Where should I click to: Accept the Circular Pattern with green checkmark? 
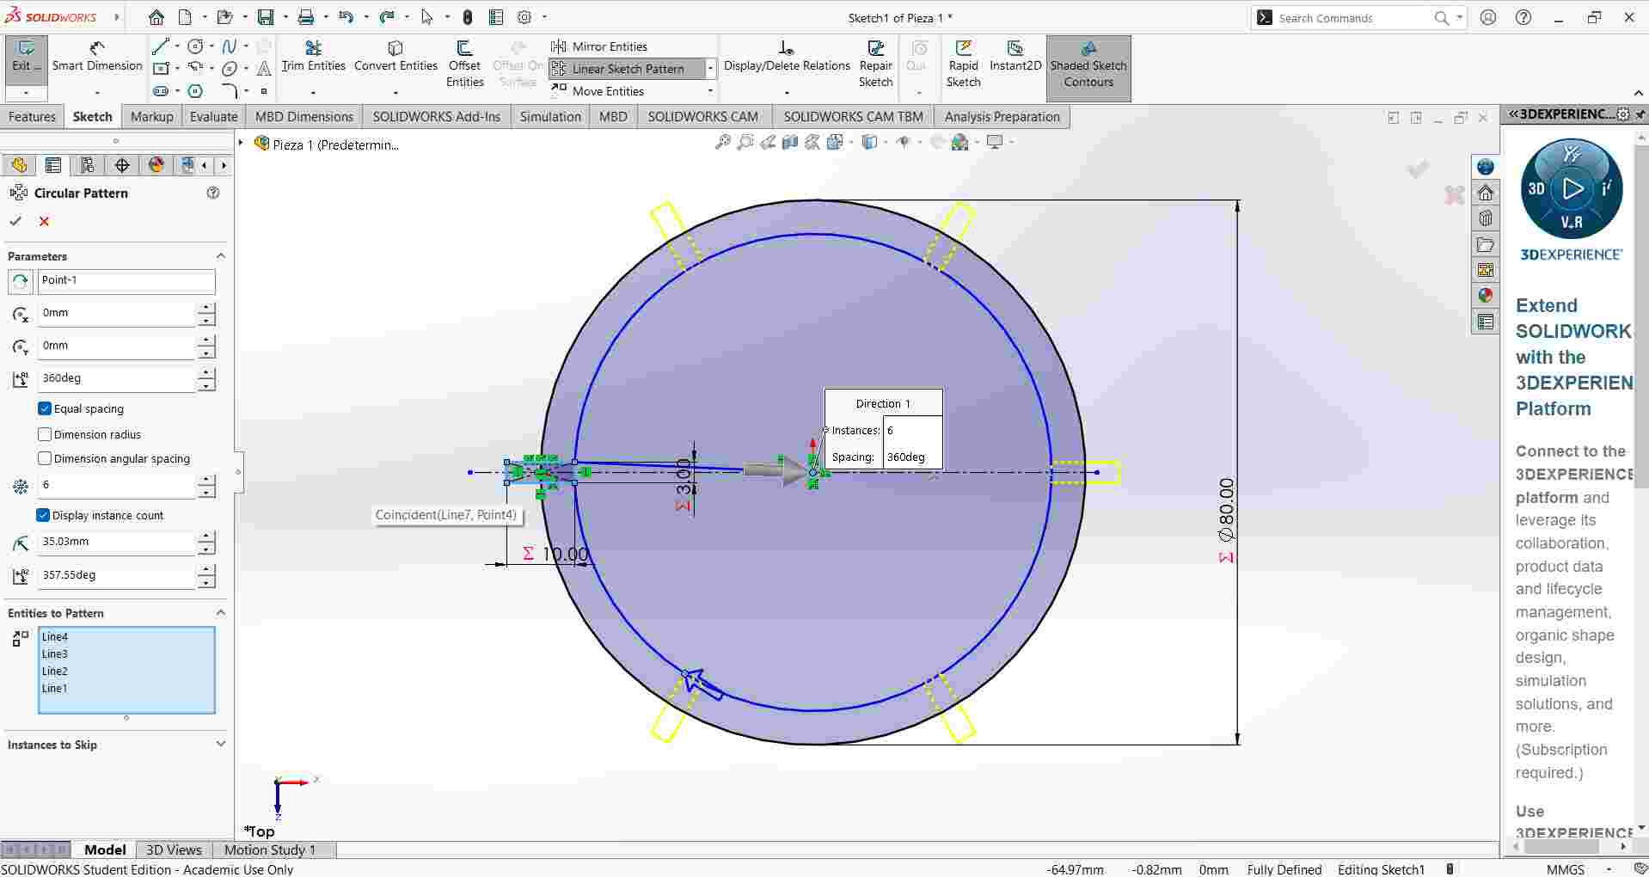coord(15,221)
